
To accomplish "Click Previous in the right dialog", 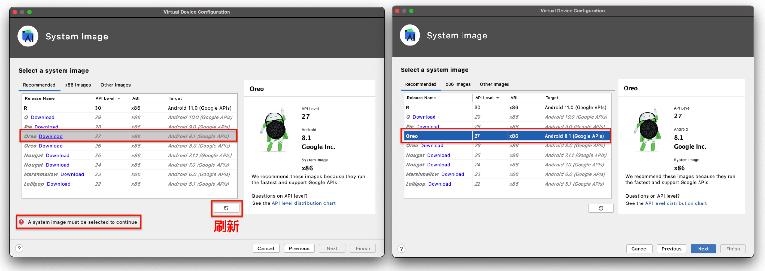I will coord(671,249).
